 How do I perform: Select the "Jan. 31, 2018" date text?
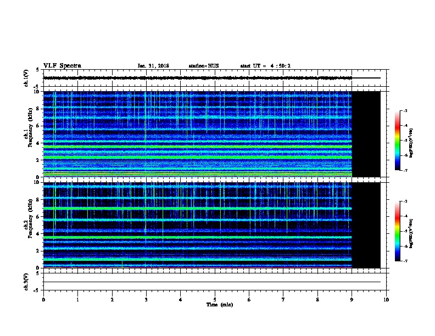[153, 66]
